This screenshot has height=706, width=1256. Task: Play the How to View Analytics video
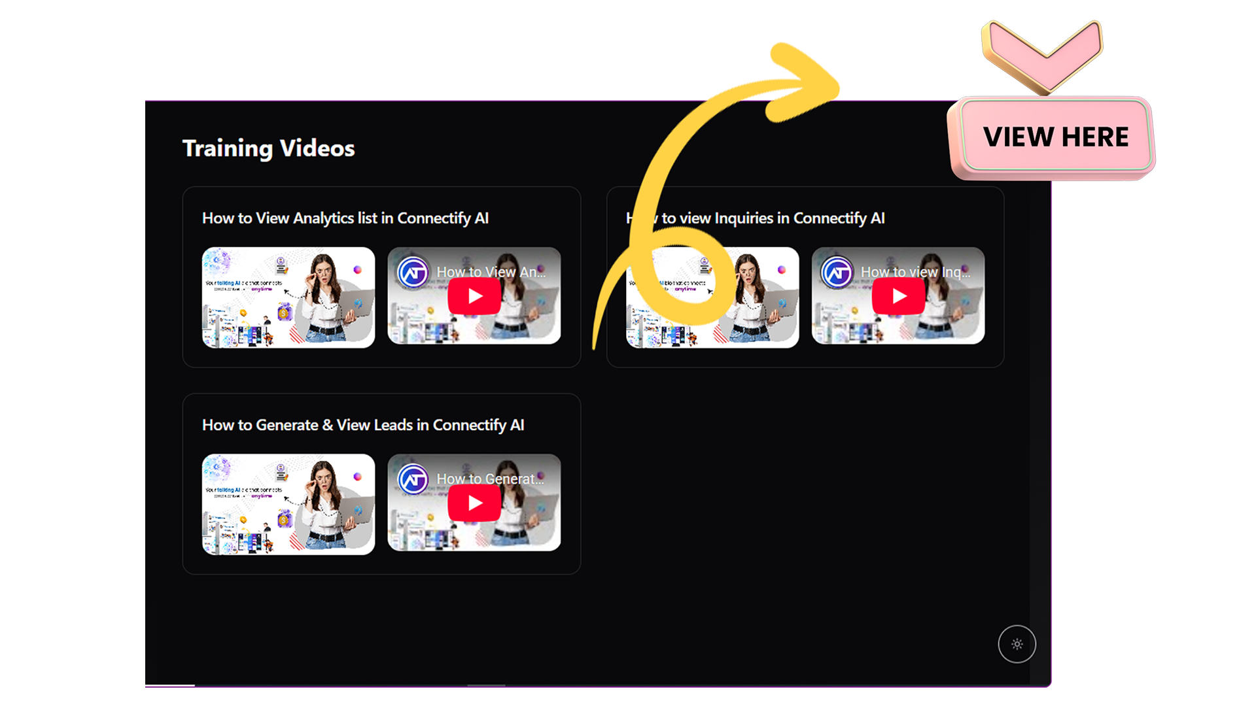(x=474, y=296)
